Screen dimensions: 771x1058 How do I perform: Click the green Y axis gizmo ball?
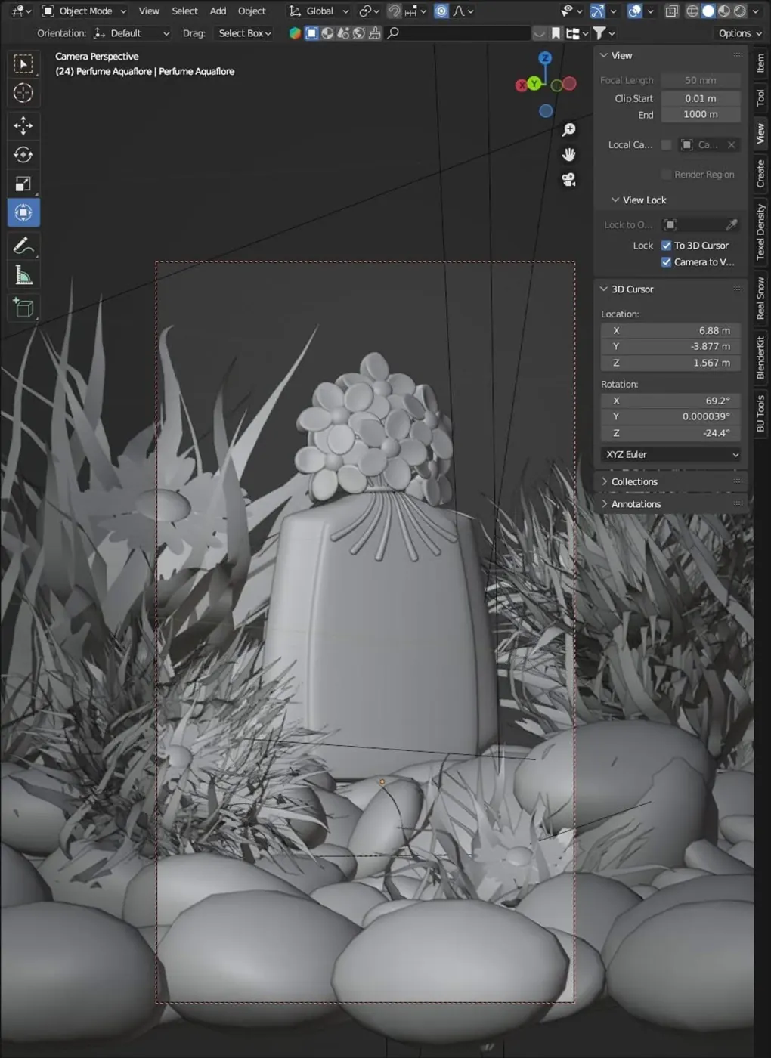click(534, 83)
